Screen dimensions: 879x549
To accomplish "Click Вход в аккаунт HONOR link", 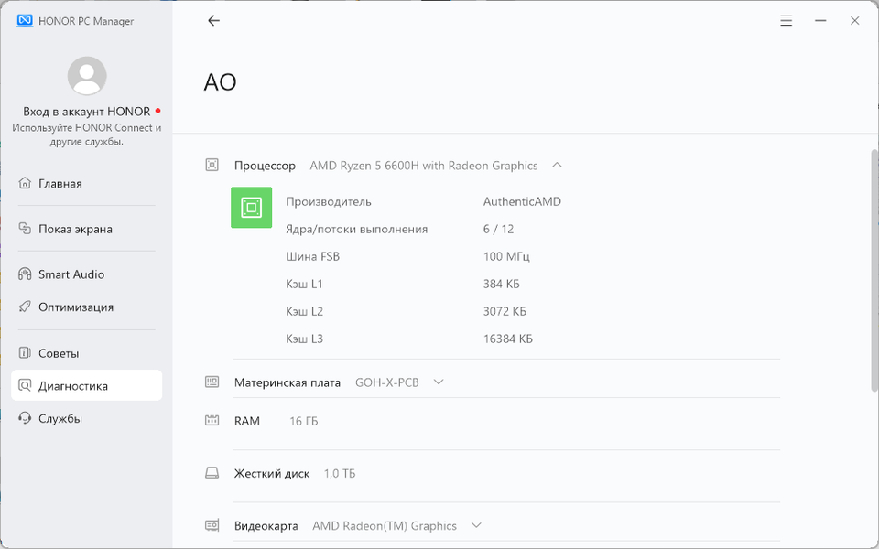I will [86, 112].
